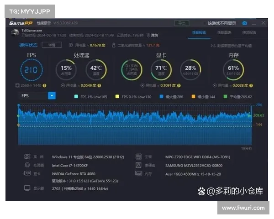Screen dimensions: 274x219
Task: Click the resolution icon beside 2560 x 1440
Action: pos(17,85)
